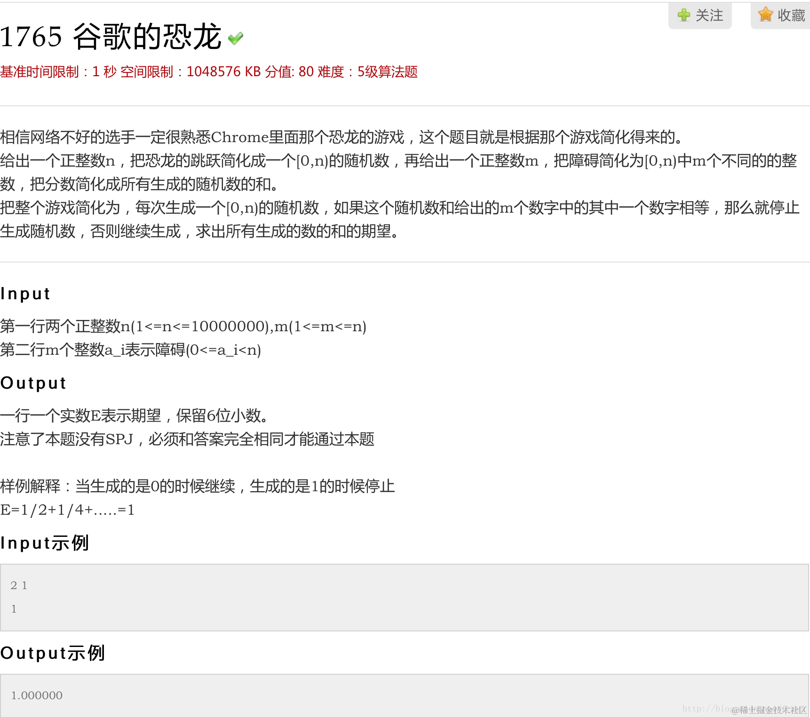Click the line starting 把整个游戏简化为
This screenshot has width=810, height=718.
pos(400,207)
